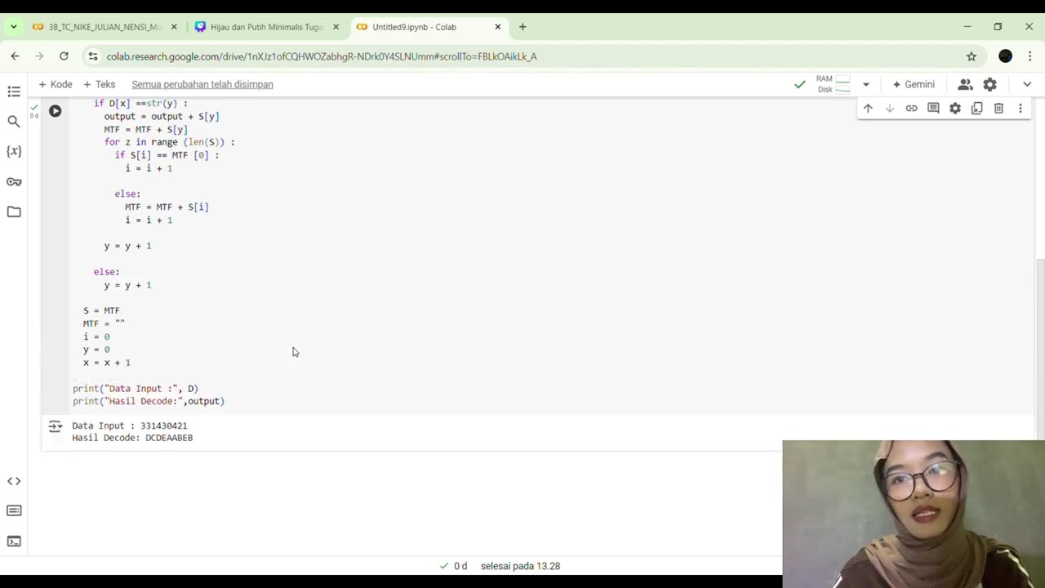Add a Kode cell
This screenshot has width=1045, height=588.
pos(55,84)
